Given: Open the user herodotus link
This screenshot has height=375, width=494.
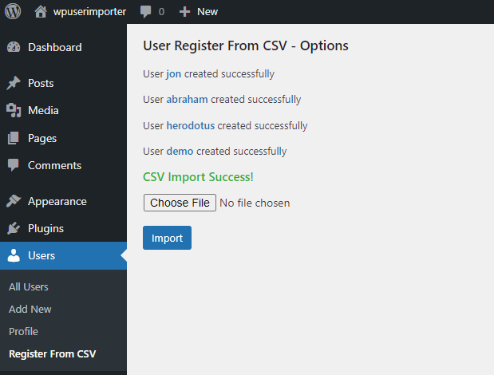Looking at the screenshot, I should point(191,125).
